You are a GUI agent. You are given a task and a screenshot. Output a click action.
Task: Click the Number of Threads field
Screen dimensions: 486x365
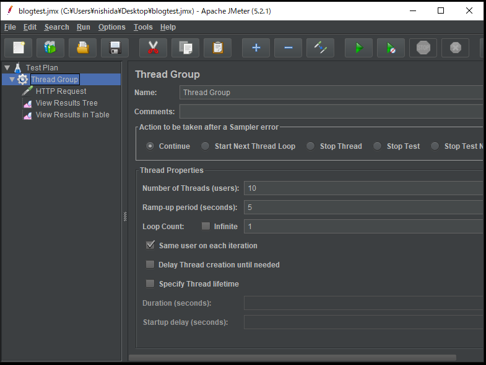tap(363, 188)
